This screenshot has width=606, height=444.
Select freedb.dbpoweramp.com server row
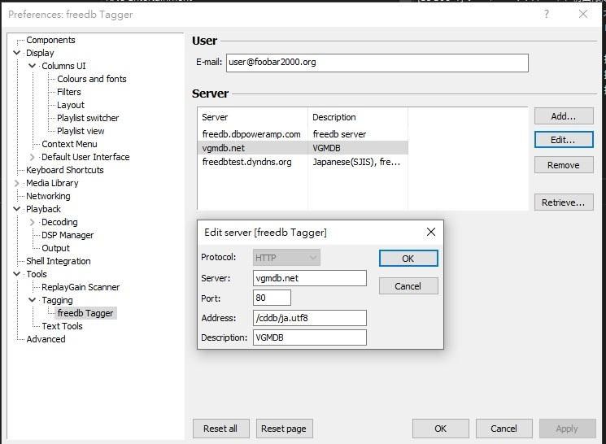coord(251,134)
